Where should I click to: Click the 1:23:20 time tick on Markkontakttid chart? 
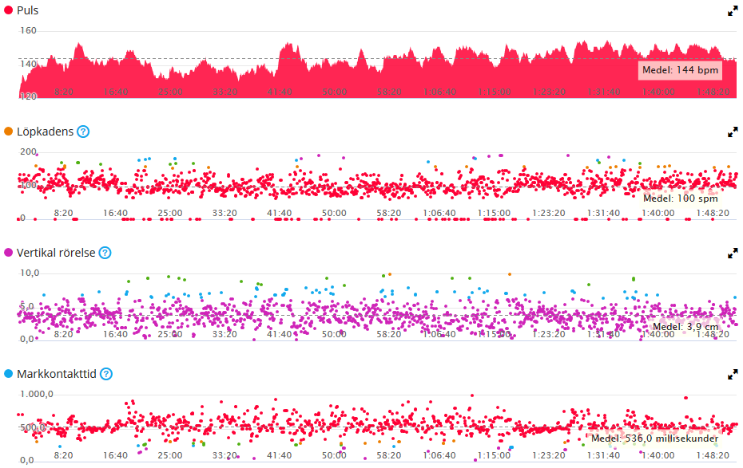tap(549, 455)
